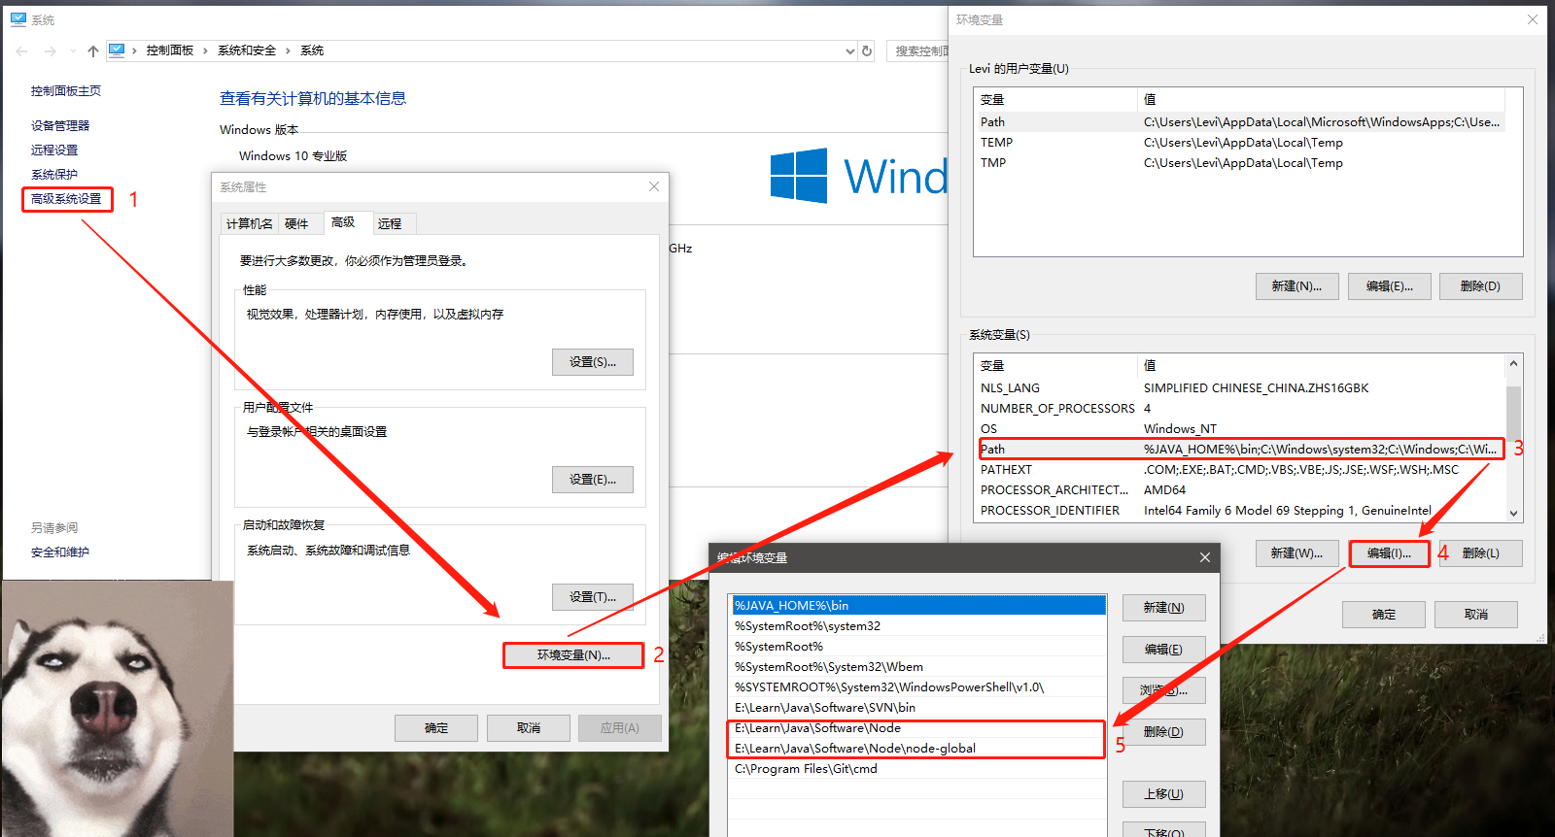Open 环境变量(N)... from System Properties
The width and height of the screenshot is (1555, 837).
click(x=573, y=655)
